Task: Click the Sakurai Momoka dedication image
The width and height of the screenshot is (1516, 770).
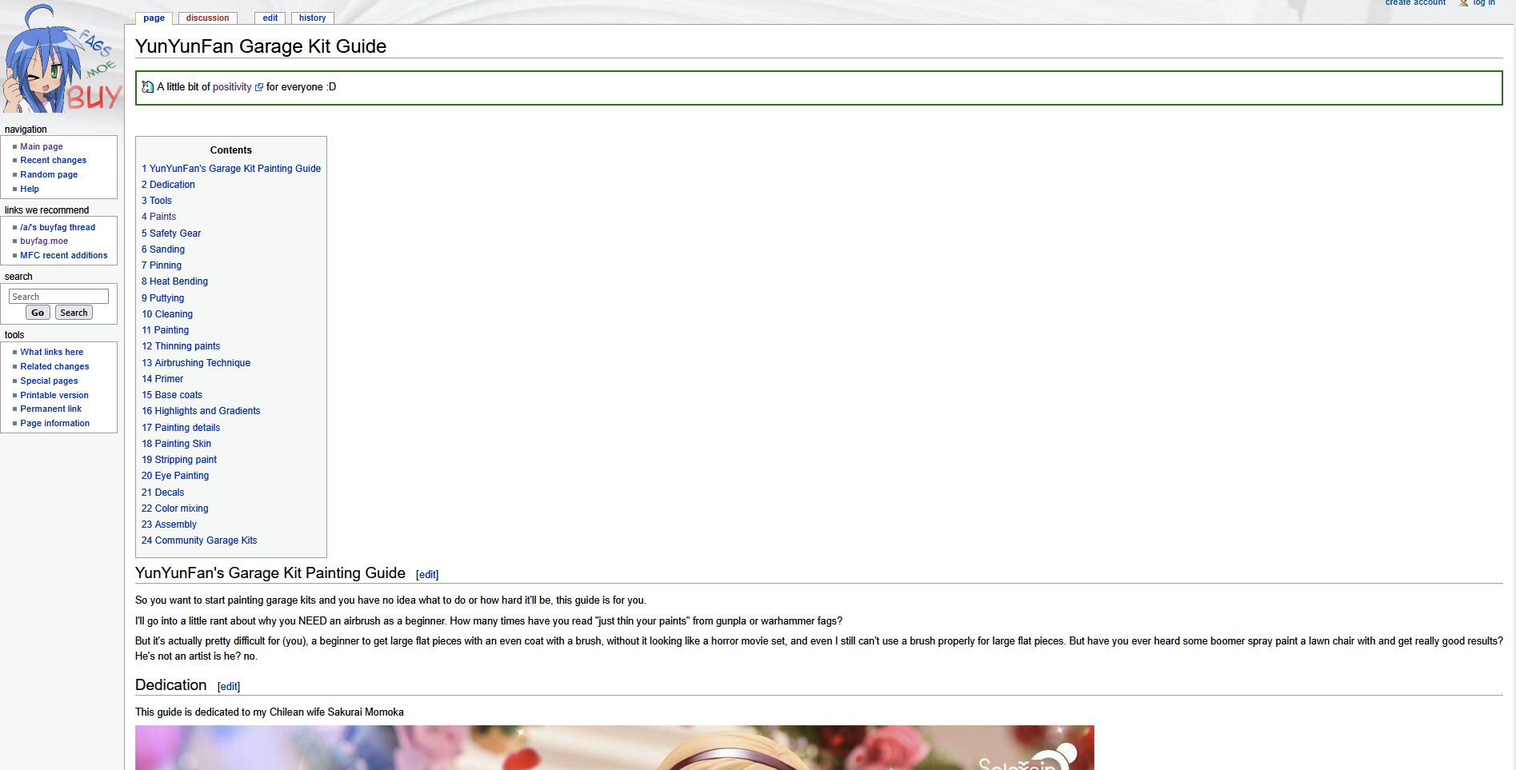Action: 614,748
